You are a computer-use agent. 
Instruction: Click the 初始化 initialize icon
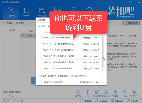(78, 93)
